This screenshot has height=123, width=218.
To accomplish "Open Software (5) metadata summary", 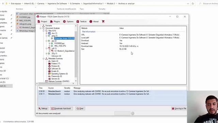I will 56,69.
